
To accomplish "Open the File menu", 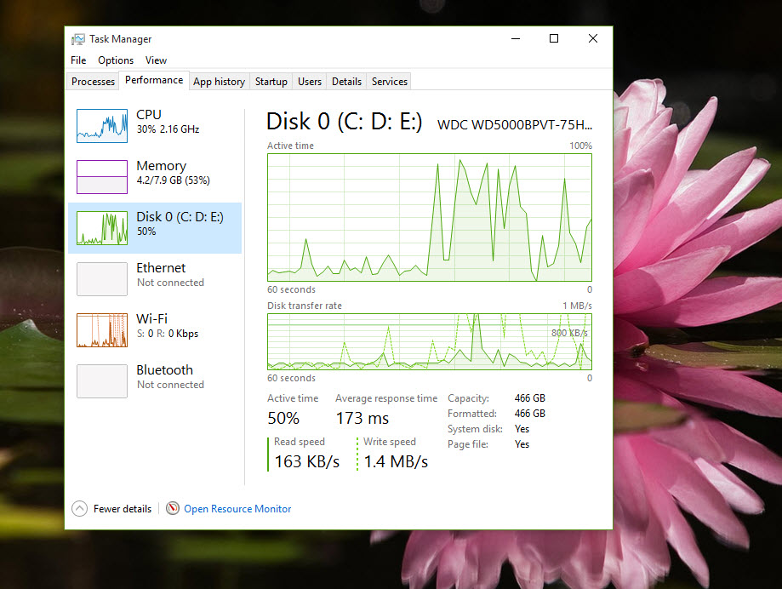I will (77, 60).
